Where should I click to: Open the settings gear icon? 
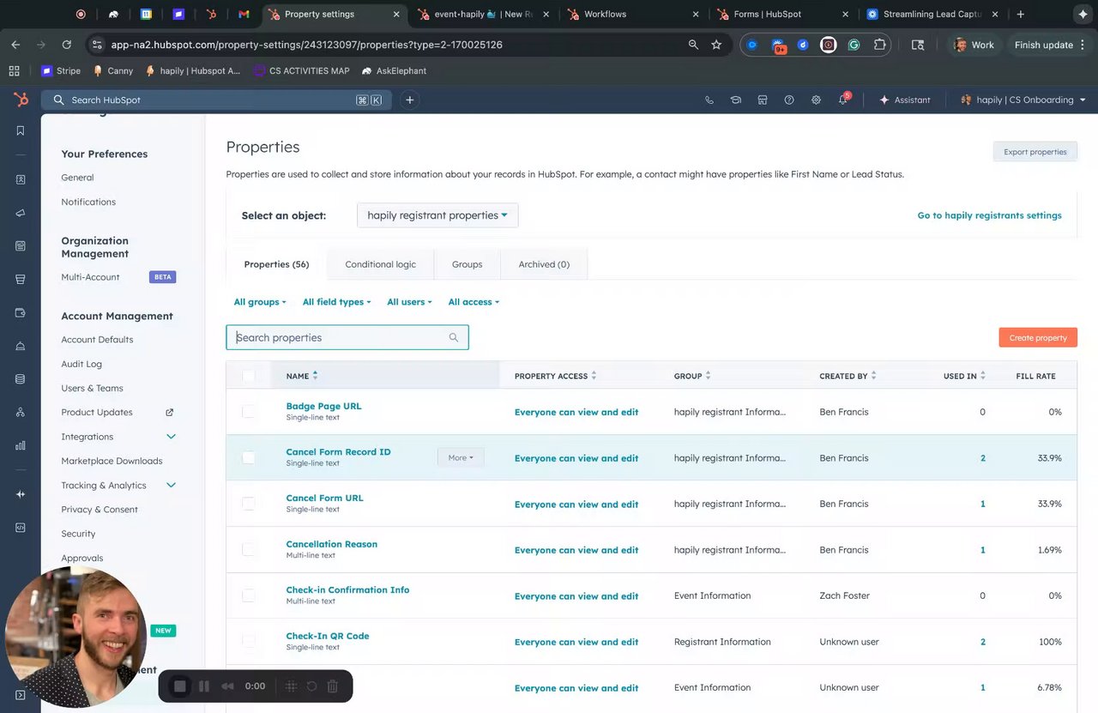816,100
